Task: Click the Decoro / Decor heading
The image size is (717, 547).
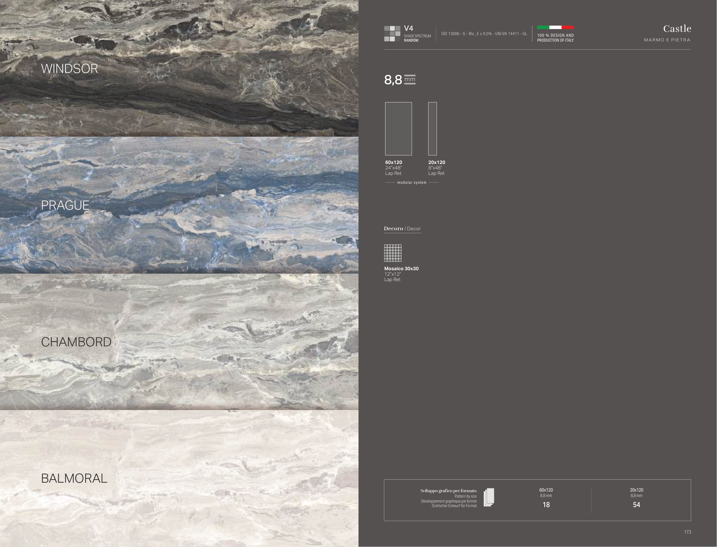Action: (402, 229)
